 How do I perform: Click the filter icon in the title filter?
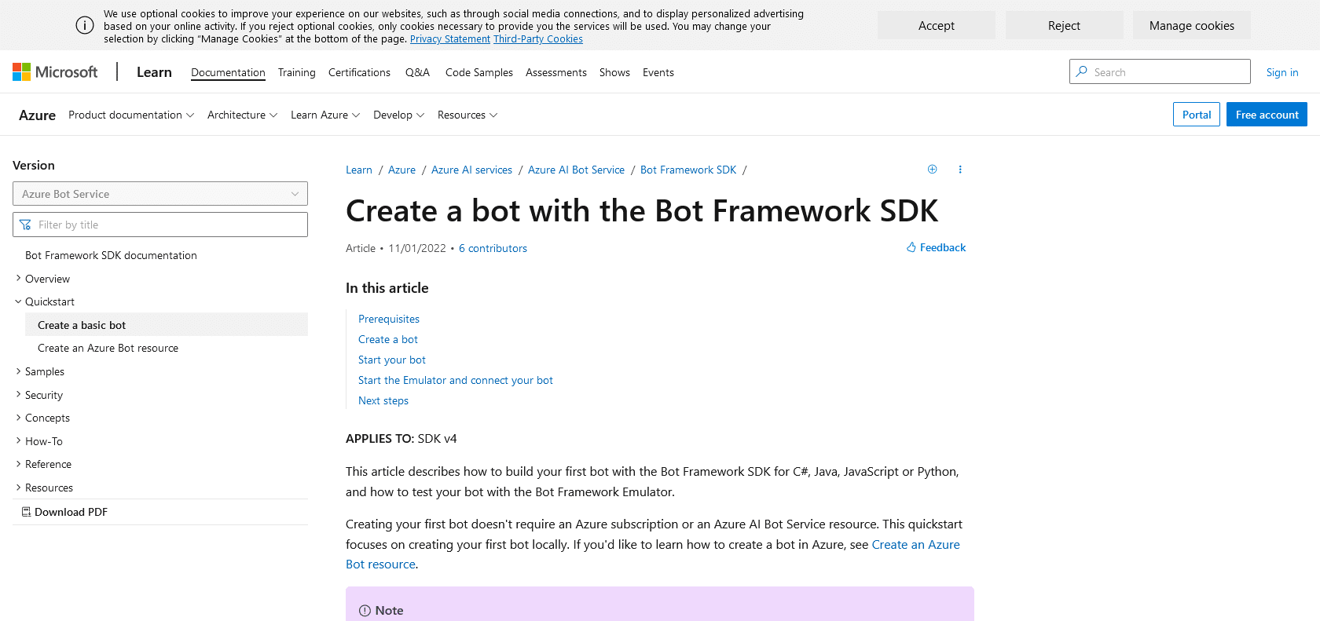25,225
